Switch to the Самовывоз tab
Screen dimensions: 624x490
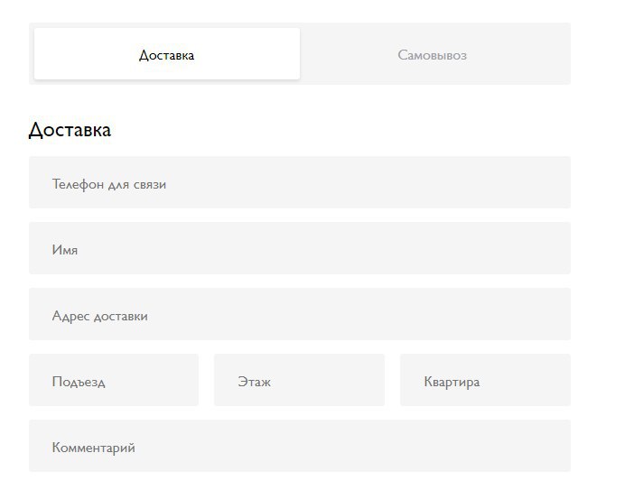[x=433, y=54]
